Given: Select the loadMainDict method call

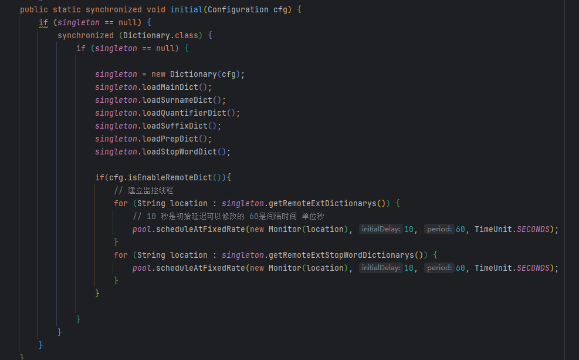Looking at the screenshot, I should 174,87.
